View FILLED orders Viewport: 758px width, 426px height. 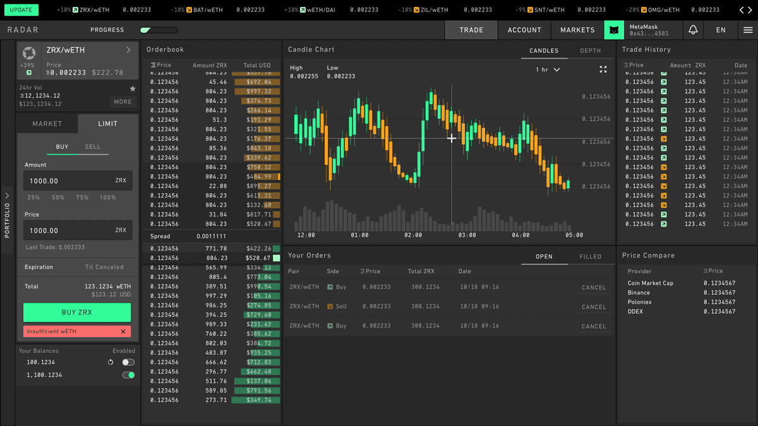point(591,257)
